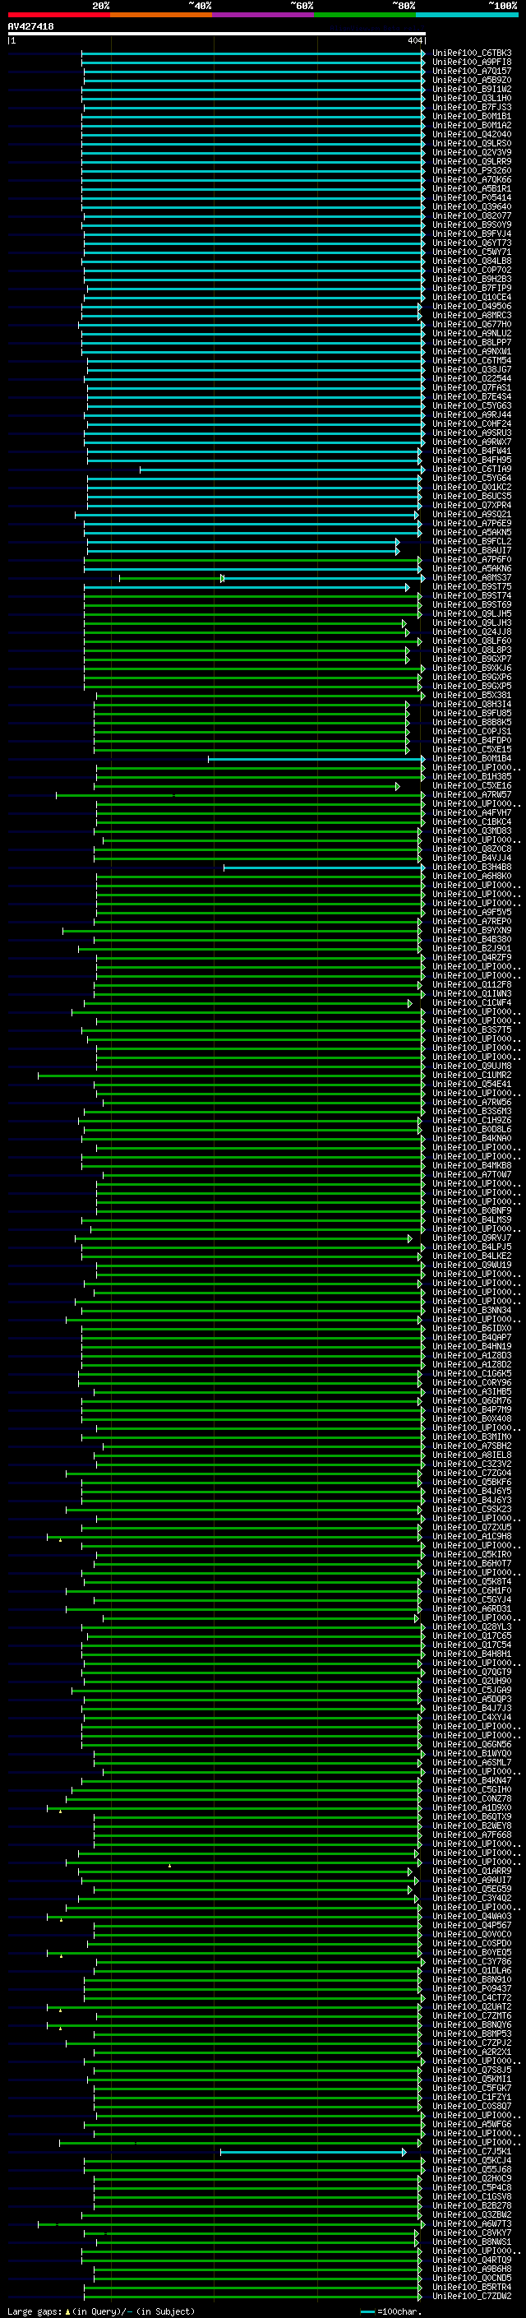The height and width of the screenshot is (2318, 526).
Task: Select hit label UniRef100_Q01KC2
Action: coord(472,487)
